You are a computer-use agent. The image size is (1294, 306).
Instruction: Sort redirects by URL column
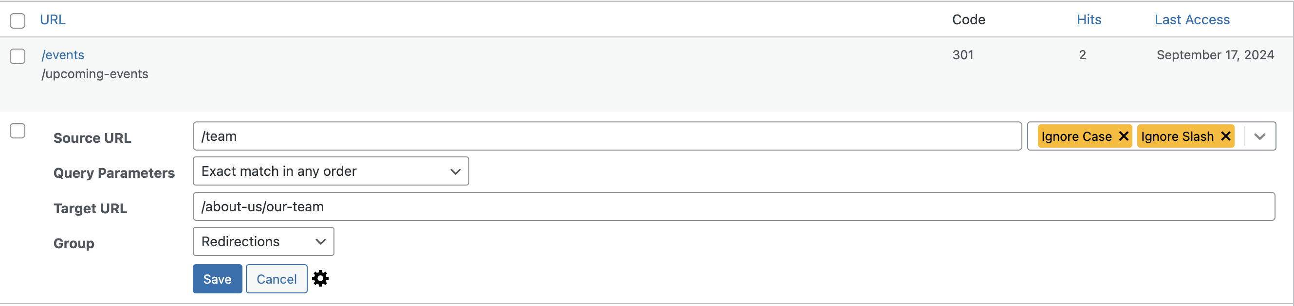tap(53, 19)
